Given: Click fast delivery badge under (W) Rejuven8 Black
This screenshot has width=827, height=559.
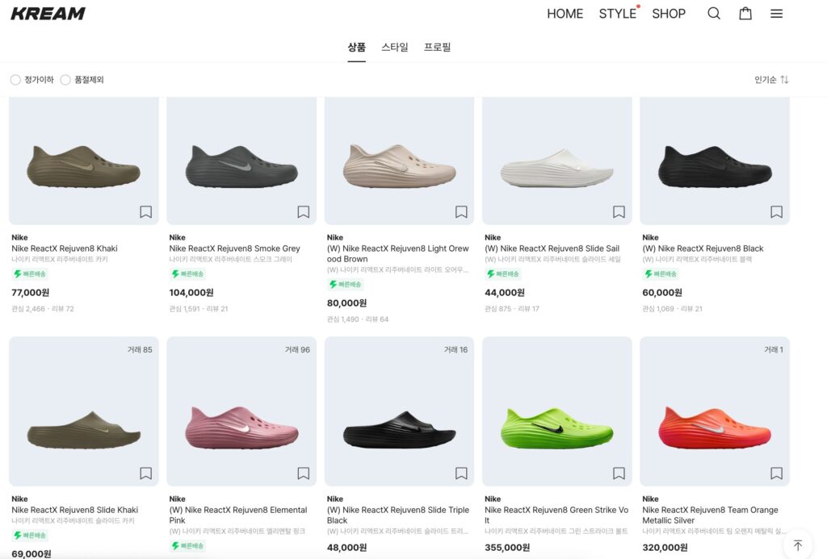Looking at the screenshot, I should tap(661, 274).
